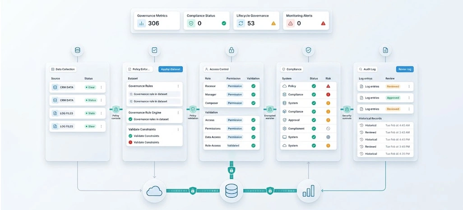Click red alert triangle beside Monitoring Alerts count
Image resolution: width=463 pixels, height=210 pixels.
(x=323, y=23)
